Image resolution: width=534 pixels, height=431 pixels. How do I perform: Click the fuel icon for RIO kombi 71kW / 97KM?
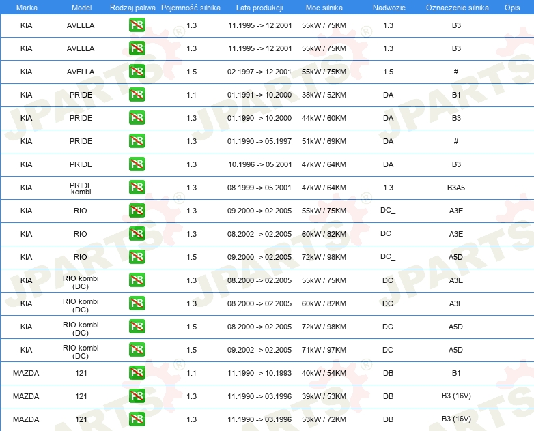click(137, 350)
